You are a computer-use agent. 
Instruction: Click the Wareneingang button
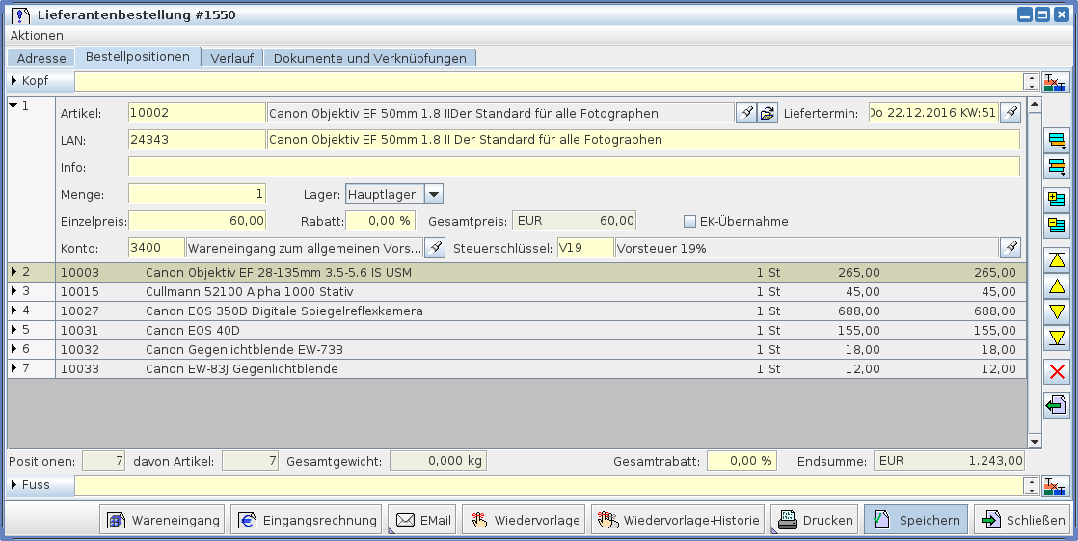click(163, 521)
